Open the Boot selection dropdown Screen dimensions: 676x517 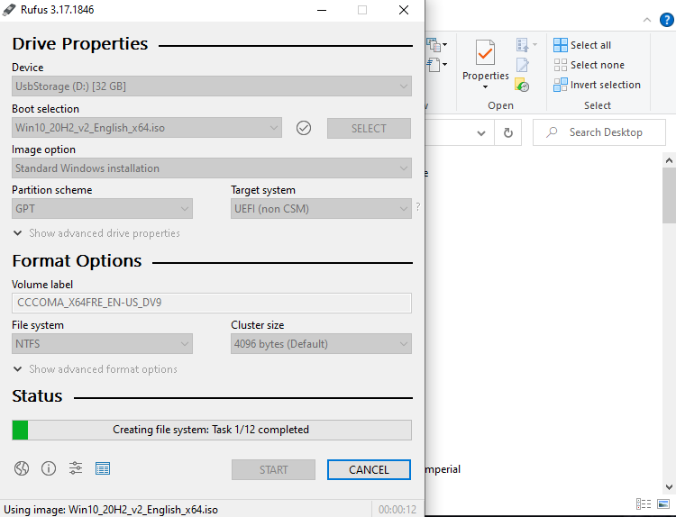click(x=147, y=128)
